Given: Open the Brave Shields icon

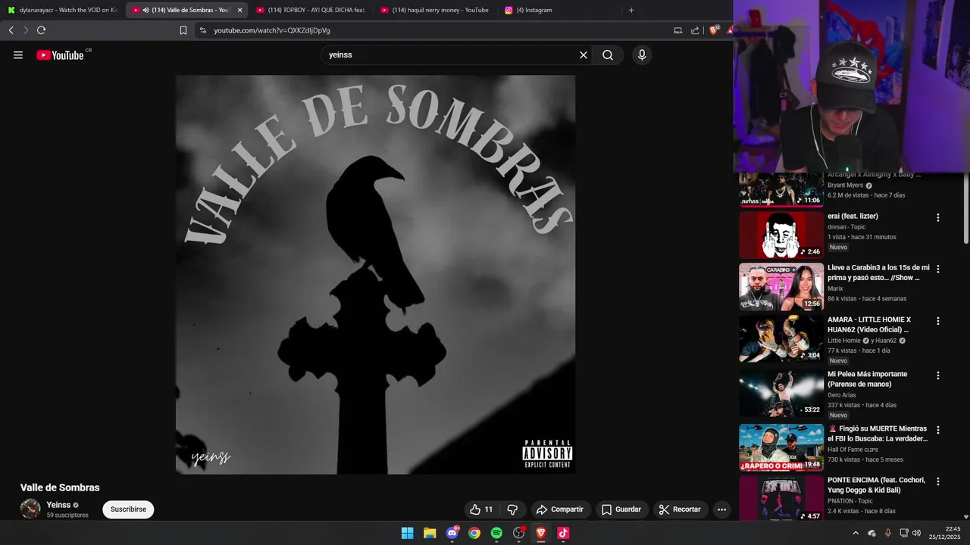Looking at the screenshot, I should click(x=713, y=30).
